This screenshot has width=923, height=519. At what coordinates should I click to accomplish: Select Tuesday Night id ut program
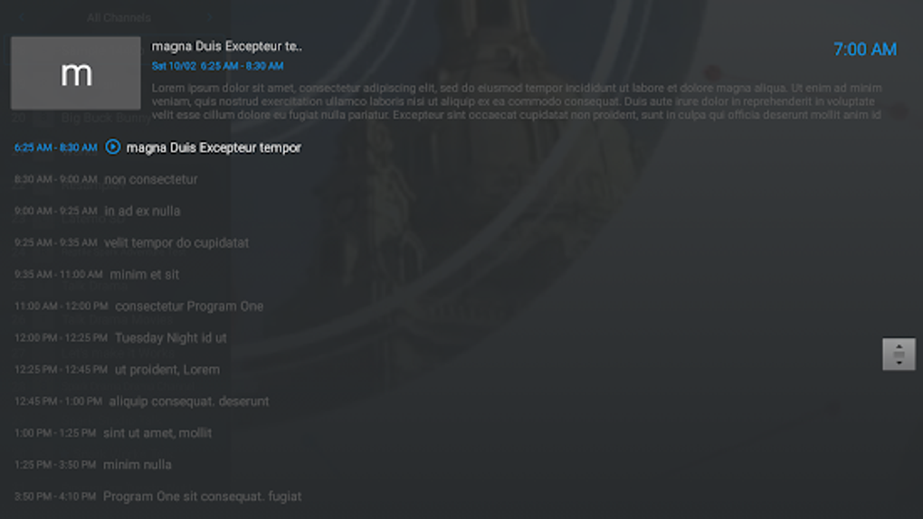click(x=120, y=338)
